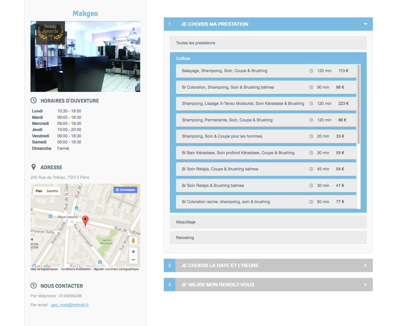Click clock icon in hommes haircut row

(x=311, y=136)
